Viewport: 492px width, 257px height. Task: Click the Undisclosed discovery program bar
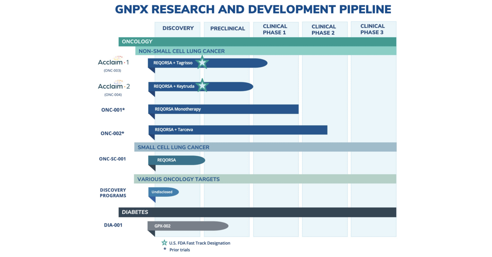click(x=163, y=192)
